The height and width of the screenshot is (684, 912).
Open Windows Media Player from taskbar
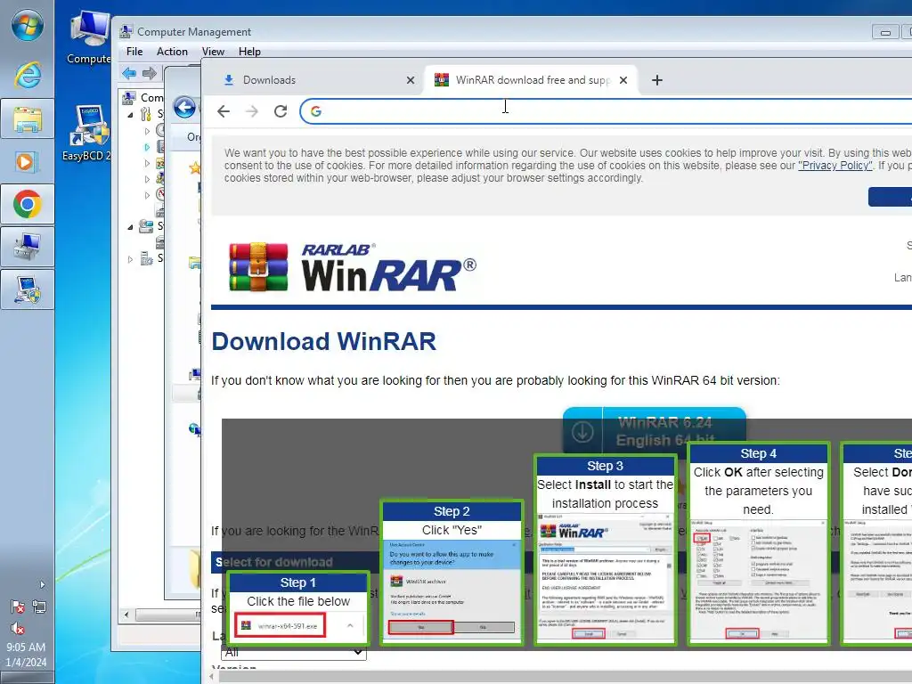[x=28, y=161]
